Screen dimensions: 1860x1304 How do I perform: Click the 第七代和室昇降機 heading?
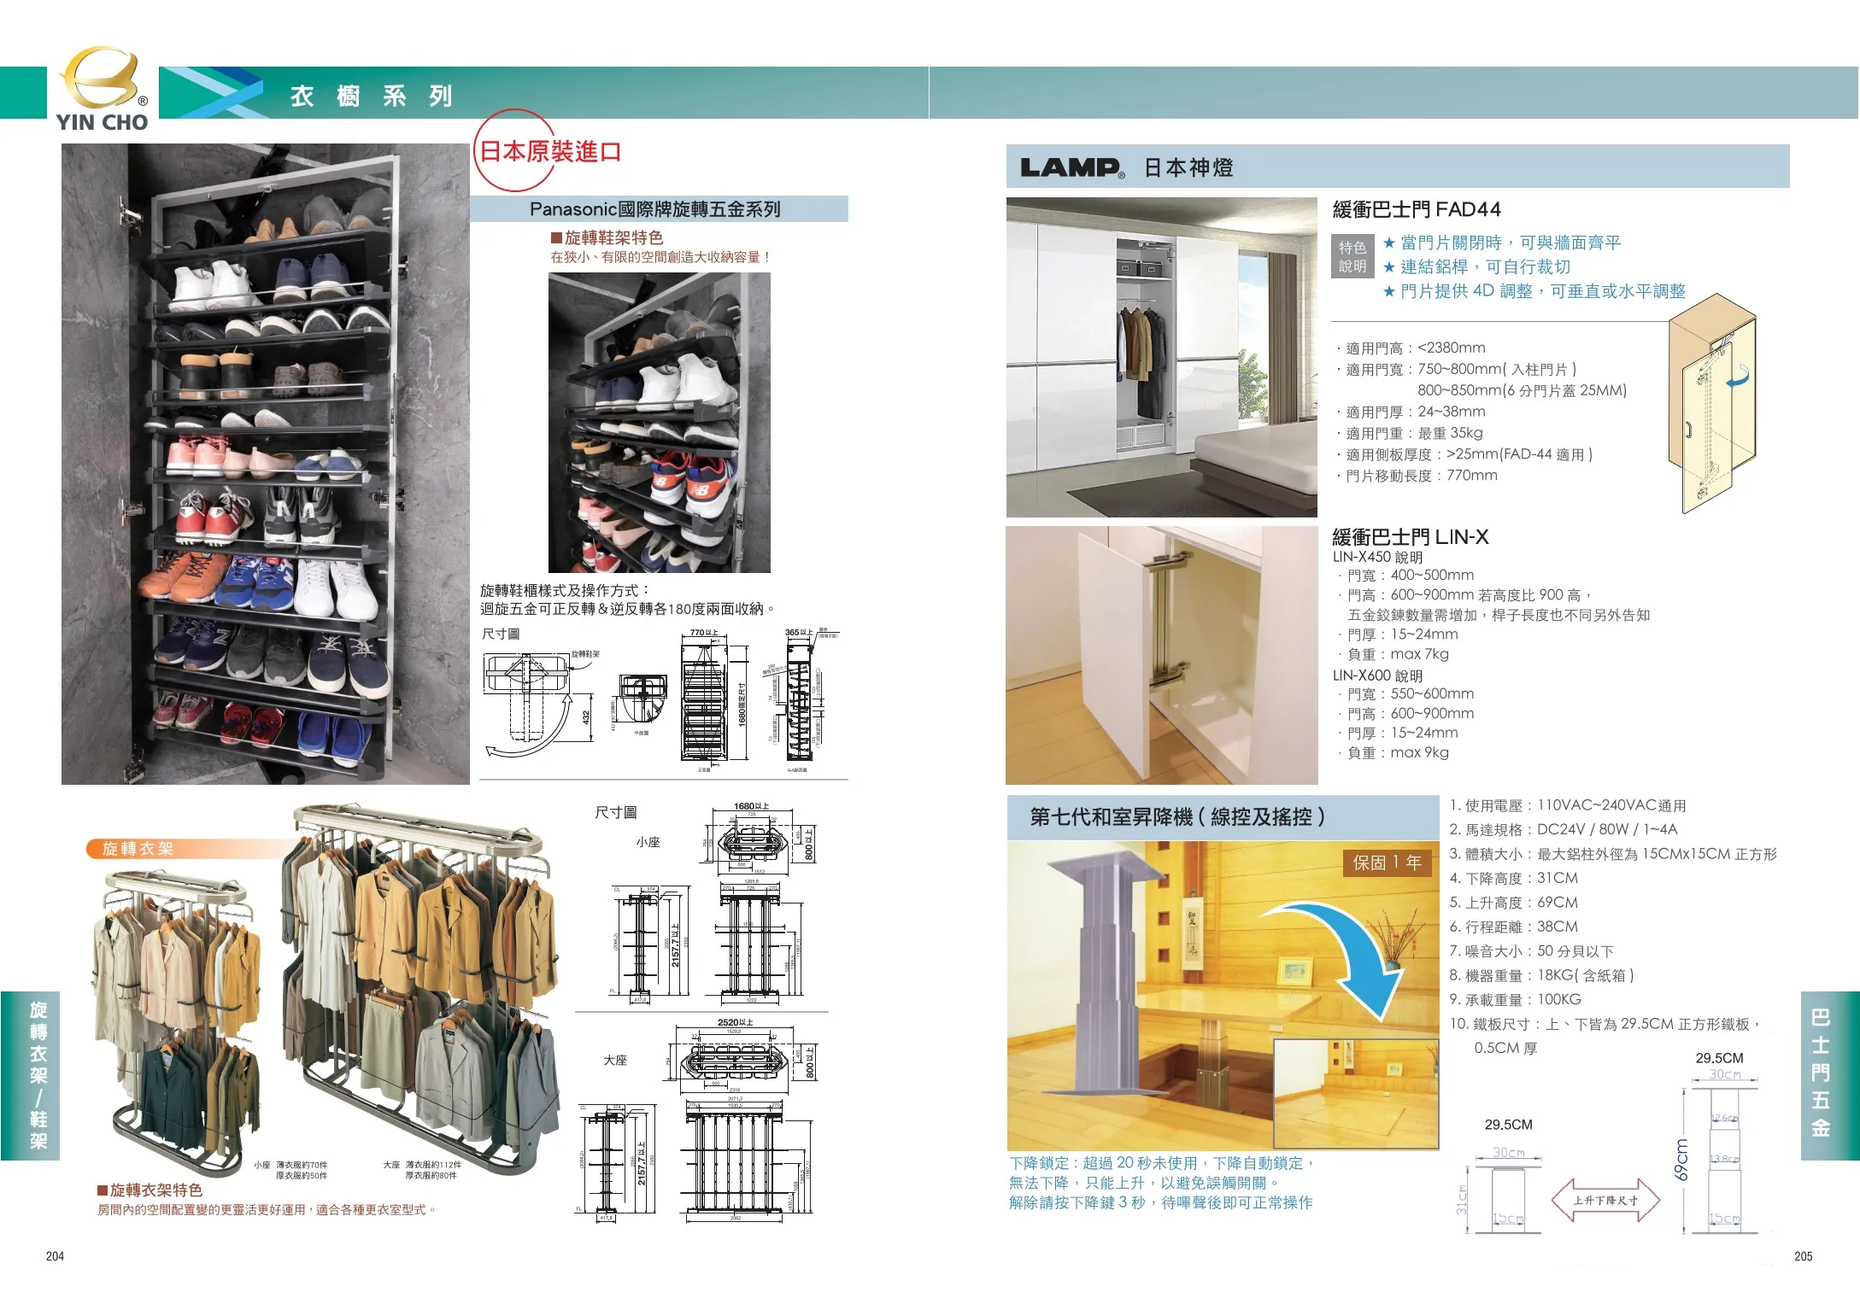click(x=1177, y=817)
